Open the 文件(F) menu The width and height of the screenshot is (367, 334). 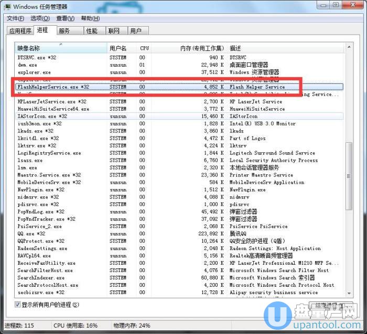pos(16,18)
